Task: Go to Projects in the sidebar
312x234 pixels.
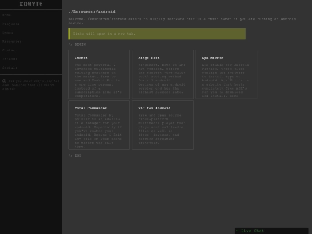Action: [x=11, y=24]
